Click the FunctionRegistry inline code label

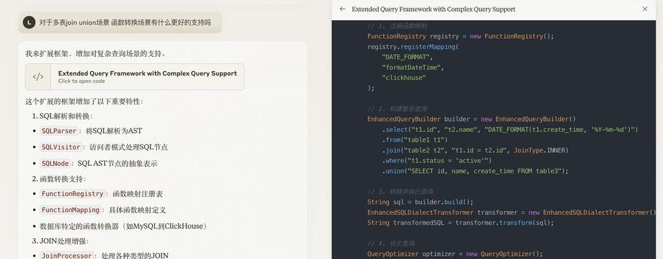73,194
